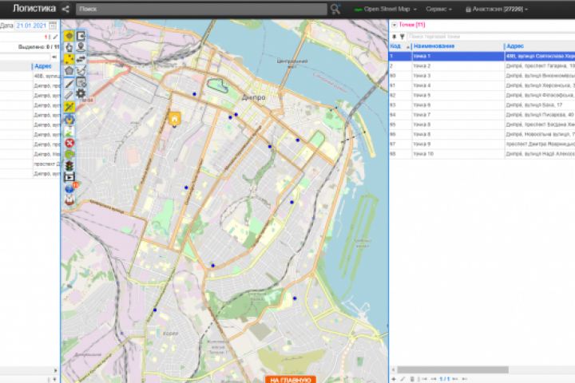The height and width of the screenshot is (383, 575).
Task: Click the green blob zones tool
Action: [69, 154]
